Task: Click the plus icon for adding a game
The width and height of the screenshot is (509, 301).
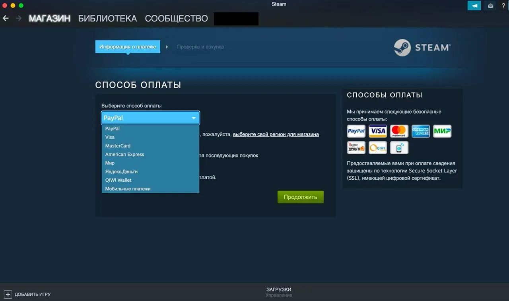Action: pyautogui.click(x=8, y=294)
